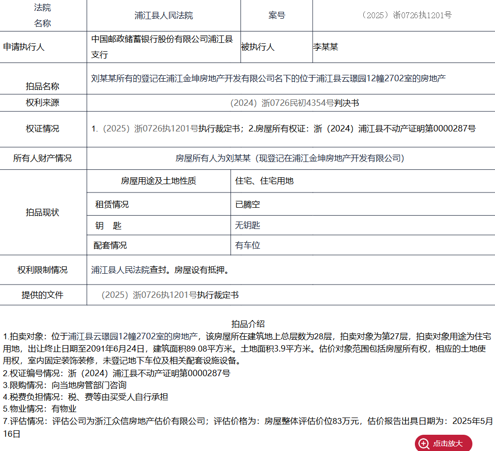Click the 拍品介绍 heading
Screen dimensions: 495x451
pos(248,323)
